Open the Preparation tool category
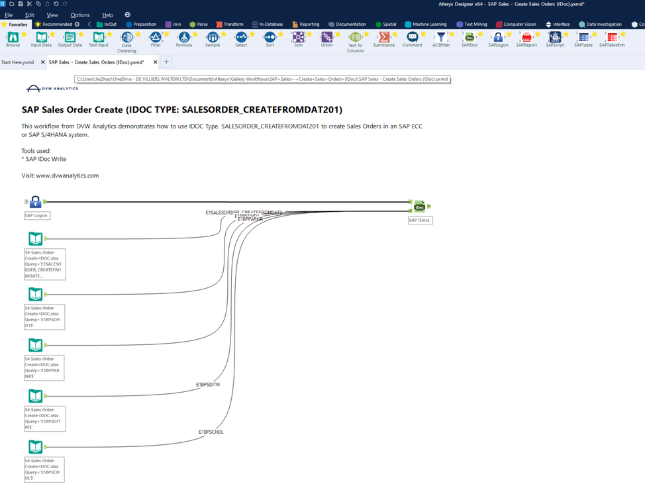 tap(141, 24)
